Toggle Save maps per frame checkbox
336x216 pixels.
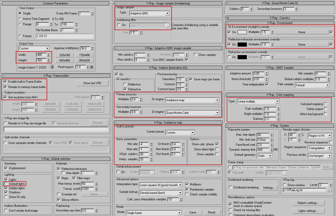[x=191, y=79]
